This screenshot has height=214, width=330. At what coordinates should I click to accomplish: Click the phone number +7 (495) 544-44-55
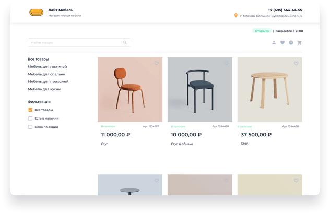click(x=285, y=10)
